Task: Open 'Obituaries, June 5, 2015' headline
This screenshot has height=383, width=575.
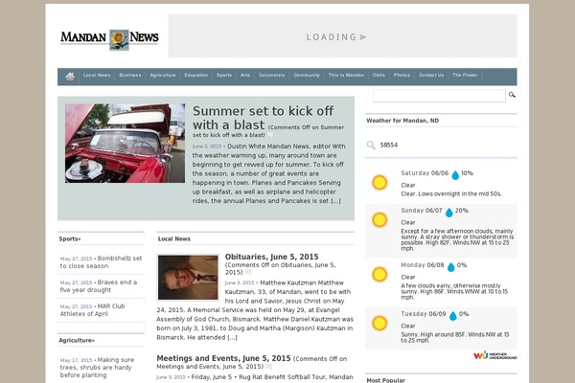Action: 272,257
